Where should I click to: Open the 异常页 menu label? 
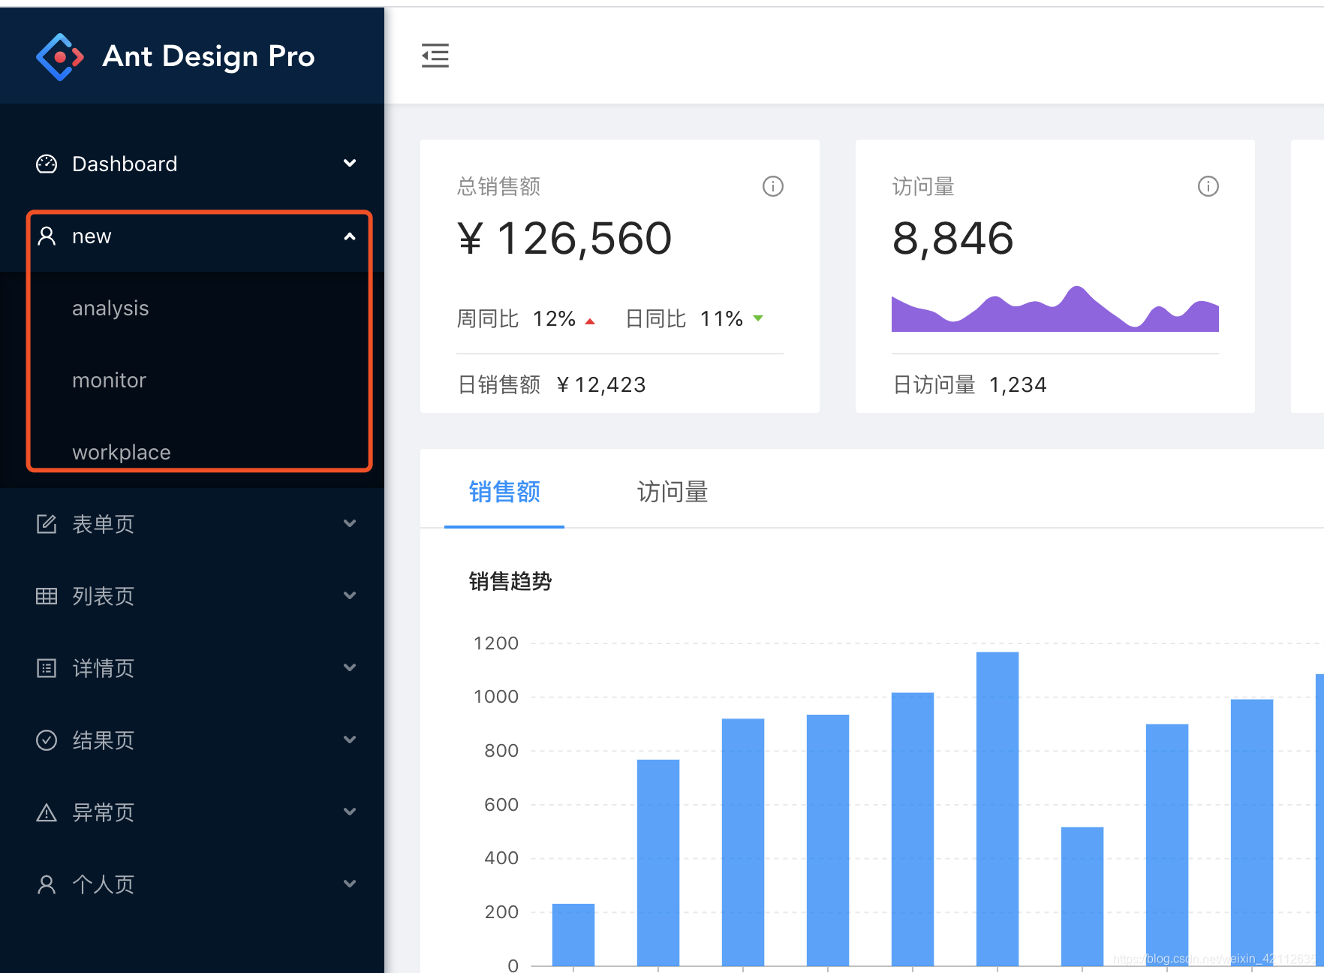[104, 812]
